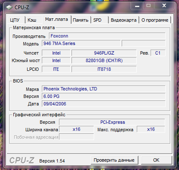Select the Макс. поддержка x16 value
Image resolution: width=179 pixels, height=170 pixels.
click(x=151, y=129)
